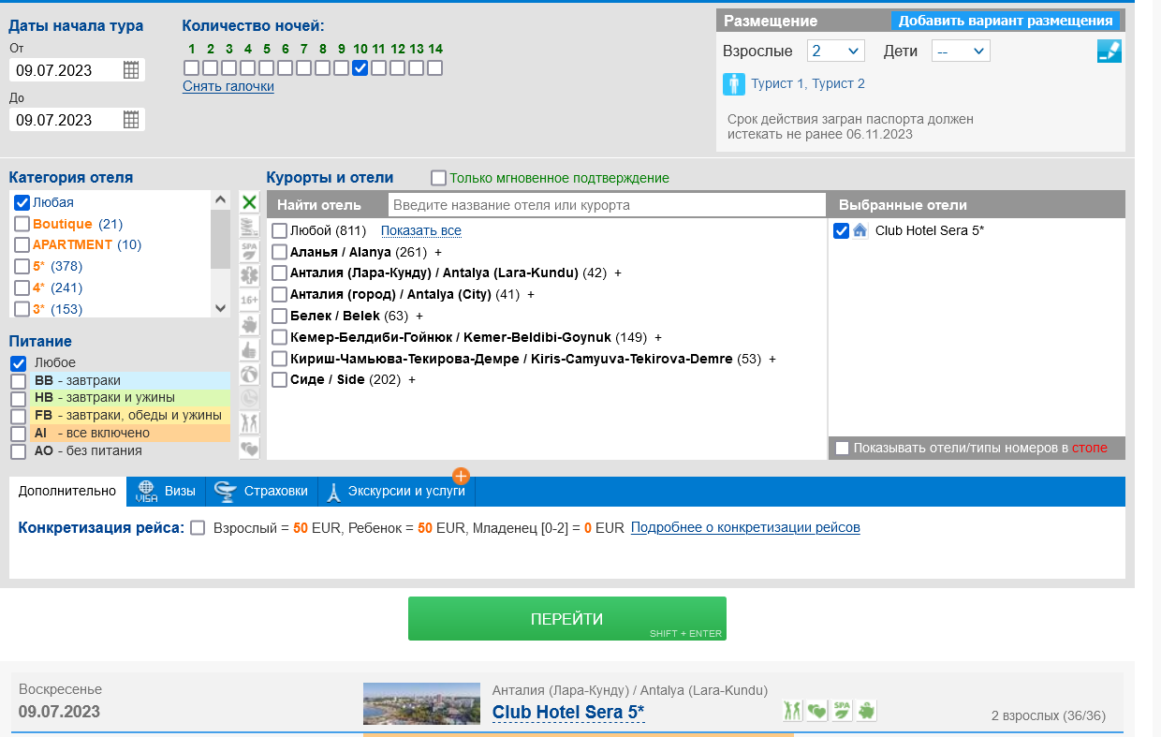Select the piggy bank budget filter icon
The image size is (1161, 737).
[249, 324]
